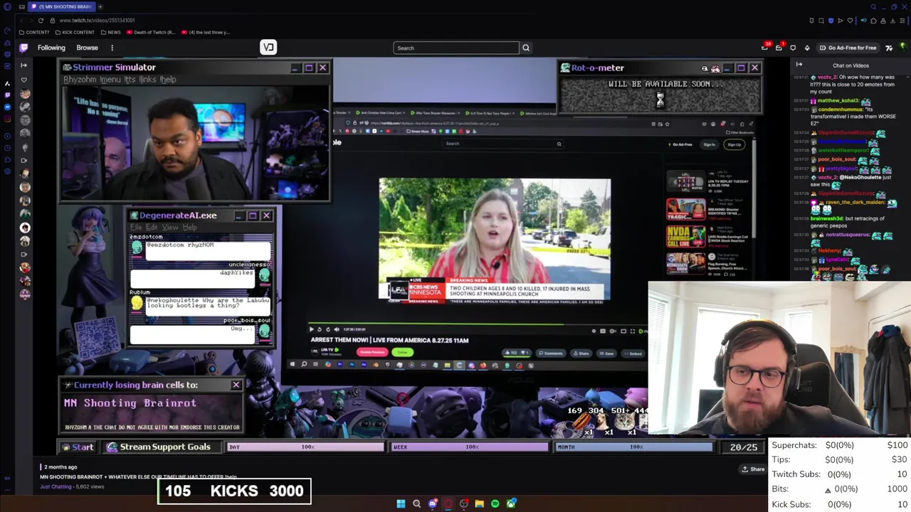The width and height of the screenshot is (911, 512).
Task: Click the browser snapshot icon in toolbar
Action: coord(821,21)
